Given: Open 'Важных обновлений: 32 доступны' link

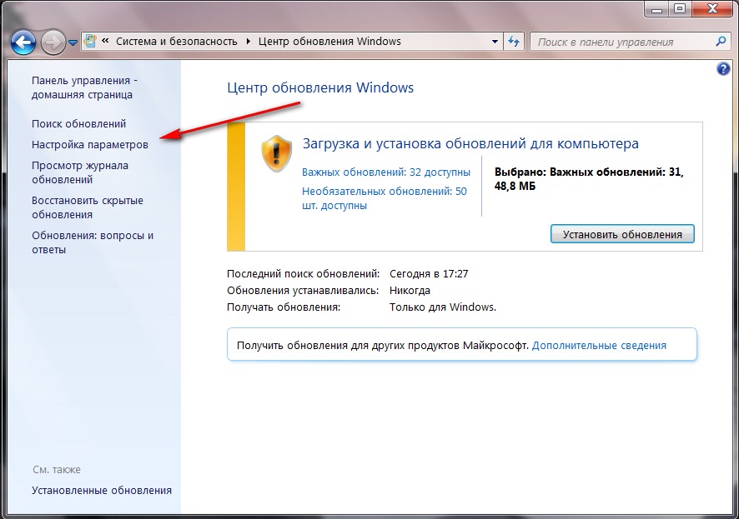Looking at the screenshot, I should (x=386, y=172).
